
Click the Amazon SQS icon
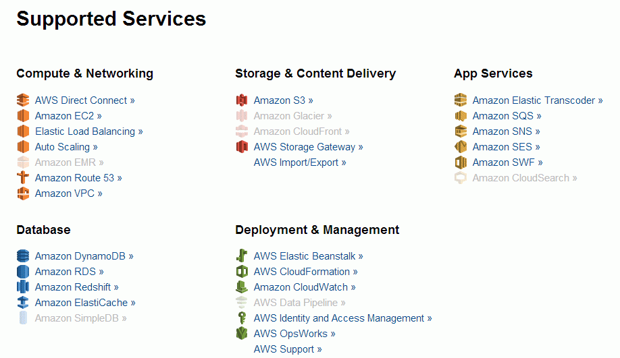tap(461, 116)
